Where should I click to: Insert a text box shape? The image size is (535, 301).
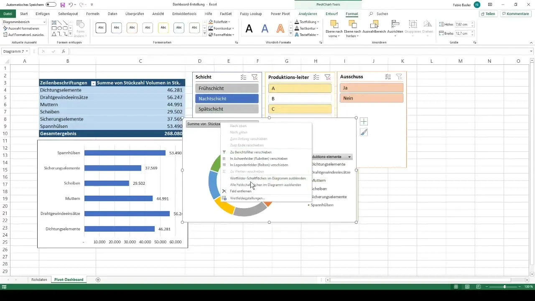pos(54,22)
